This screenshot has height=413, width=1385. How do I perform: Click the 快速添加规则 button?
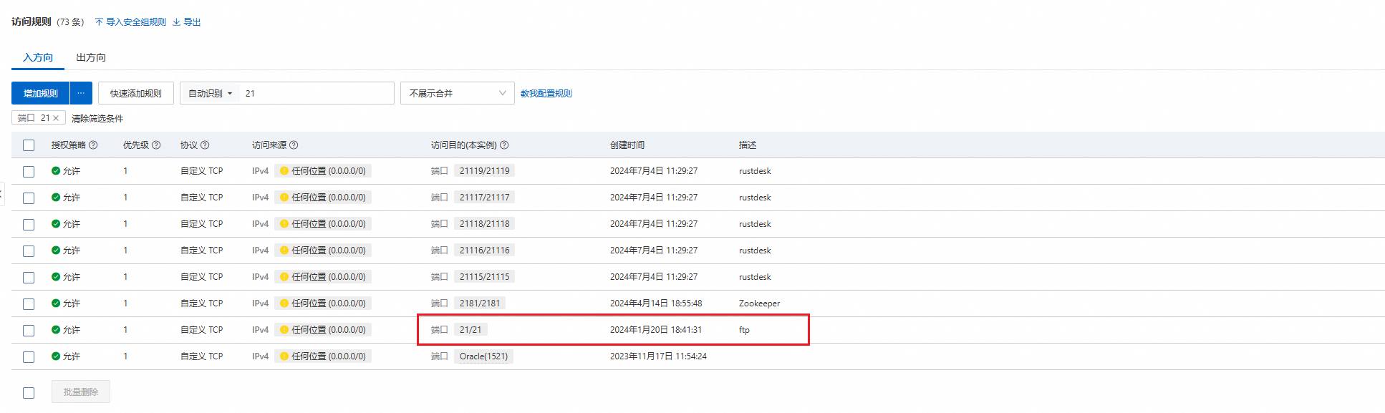136,93
